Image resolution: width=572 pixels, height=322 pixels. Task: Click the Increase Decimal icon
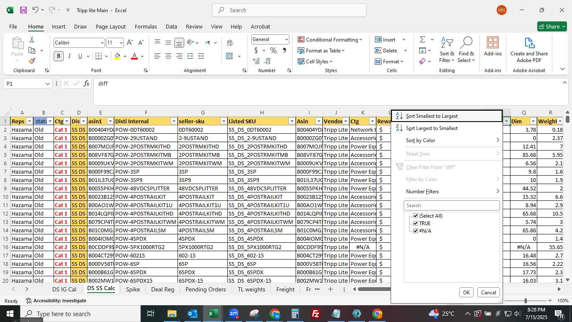click(x=256, y=61)
